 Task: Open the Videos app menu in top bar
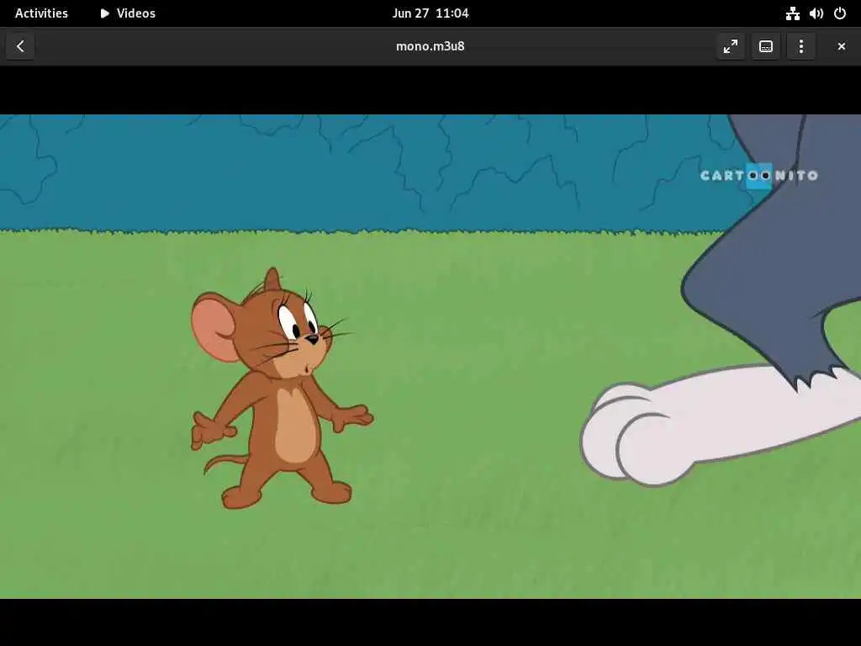pos(128,13)
